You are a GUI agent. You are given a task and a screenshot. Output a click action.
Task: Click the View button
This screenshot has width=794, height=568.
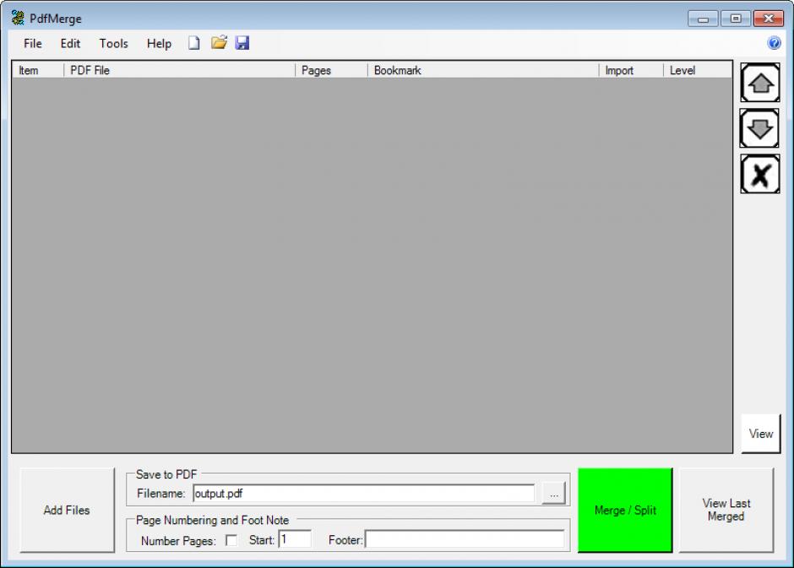click(x=760, y=434)
